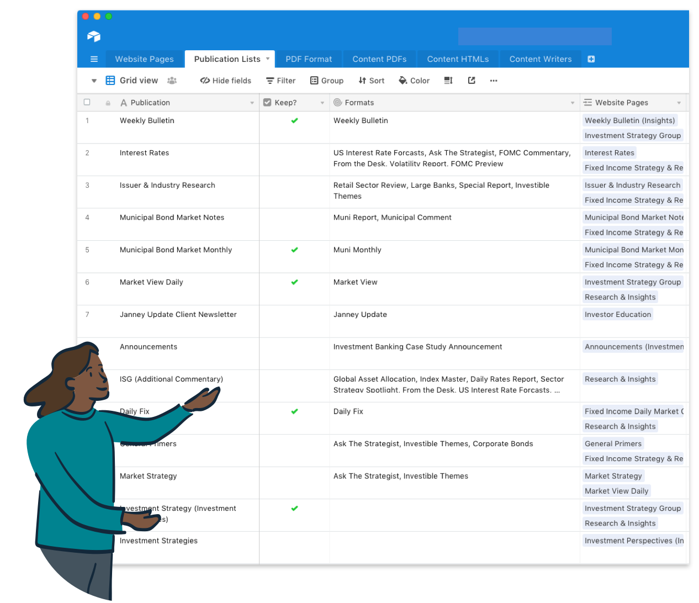The height and width of the screenshot is (603, 699).
Task: Open the Group options
Action: [x=326, y=81]
